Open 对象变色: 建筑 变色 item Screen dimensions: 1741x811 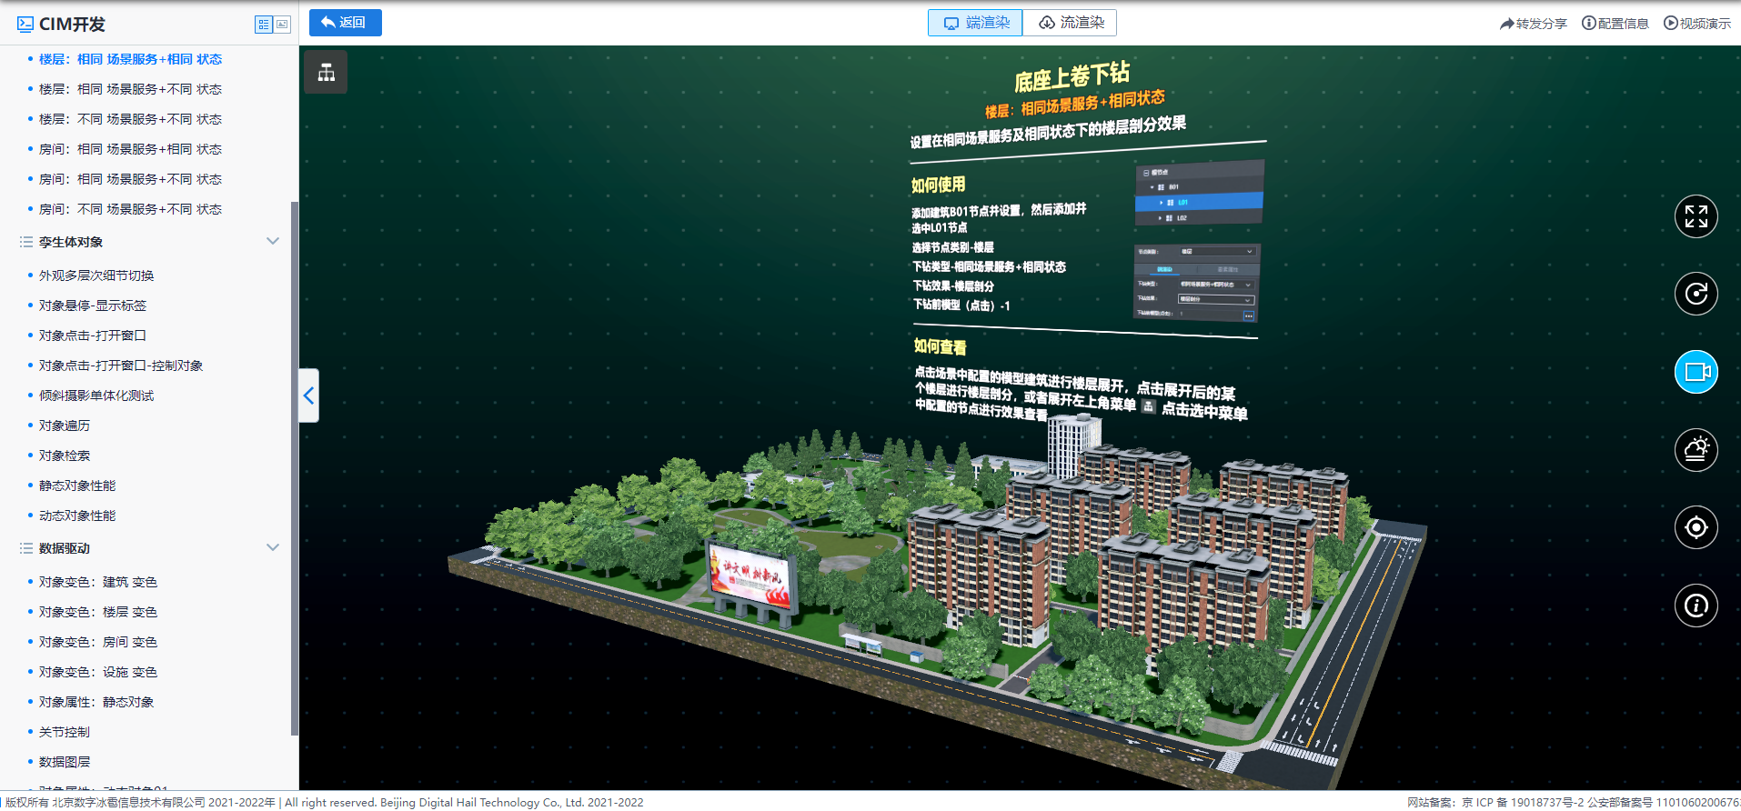point(98,582)
